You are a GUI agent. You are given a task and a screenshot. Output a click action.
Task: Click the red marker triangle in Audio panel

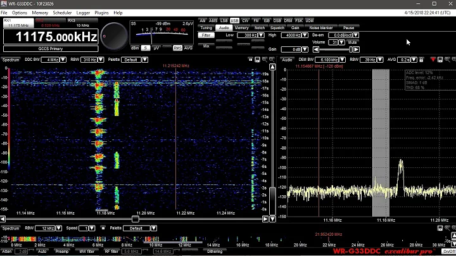point(433,60)
